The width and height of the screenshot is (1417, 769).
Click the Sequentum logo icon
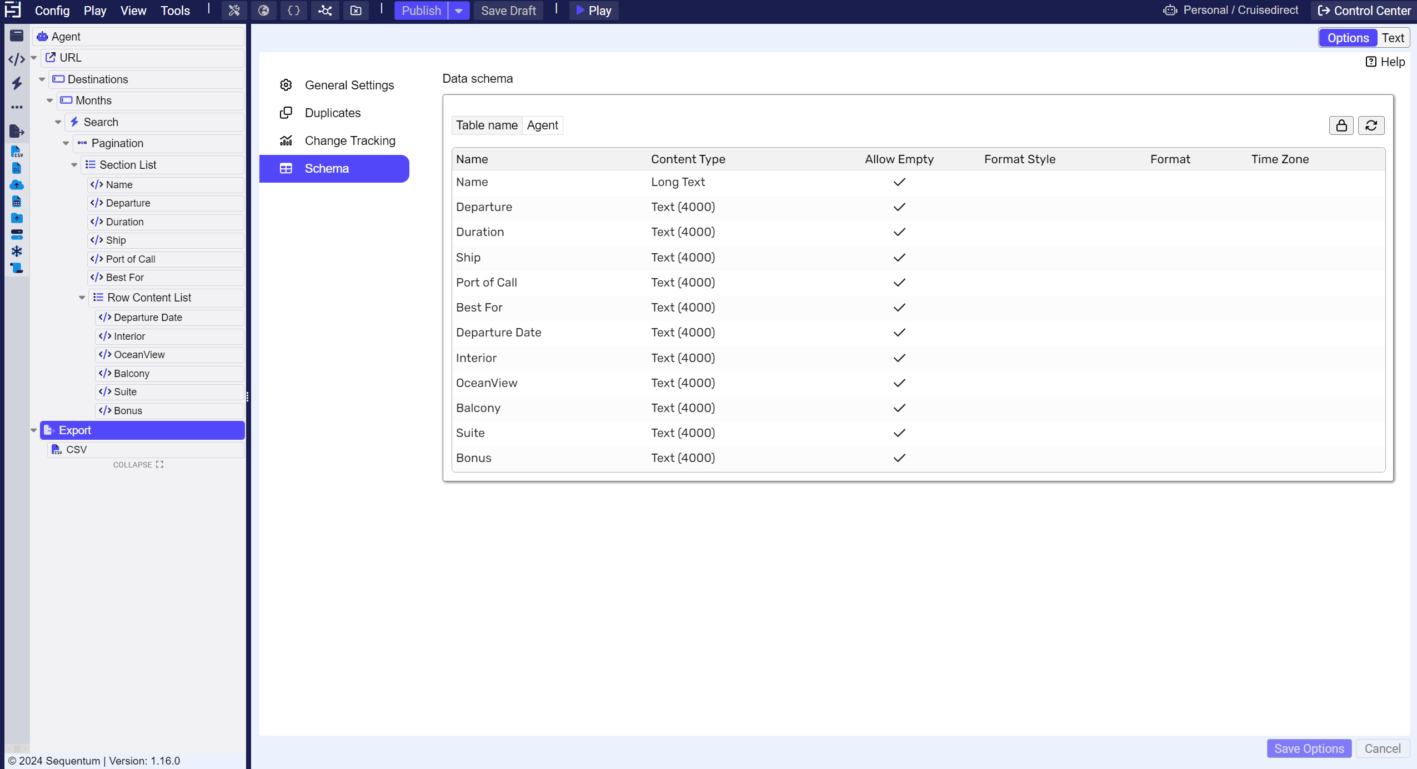click(x=13, y=10)
